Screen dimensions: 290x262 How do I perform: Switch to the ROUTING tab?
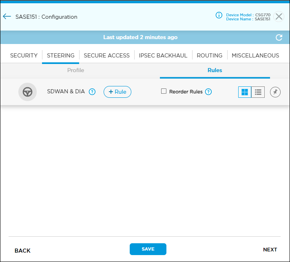(210, 55)
